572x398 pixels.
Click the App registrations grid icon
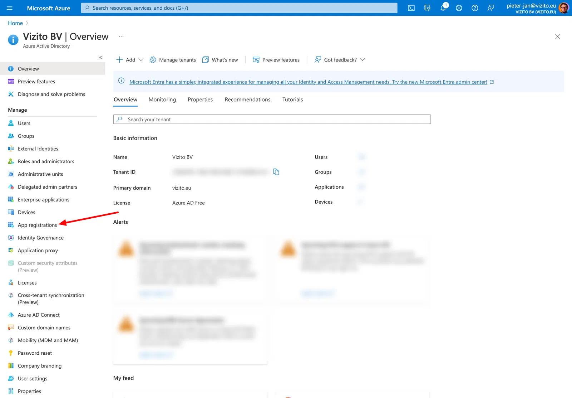click(11, 225)
